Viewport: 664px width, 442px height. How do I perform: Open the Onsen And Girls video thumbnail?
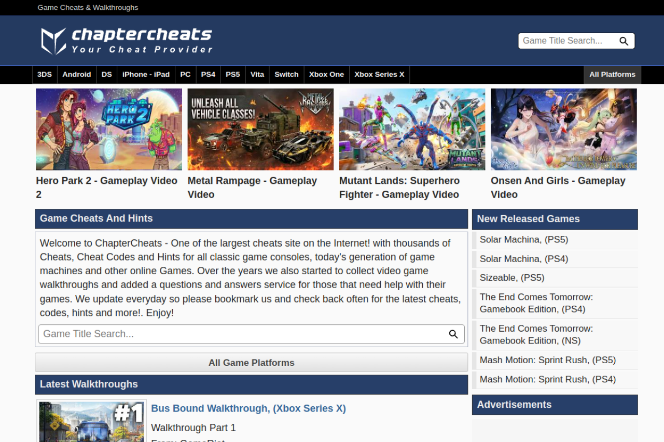coord(564,129)
